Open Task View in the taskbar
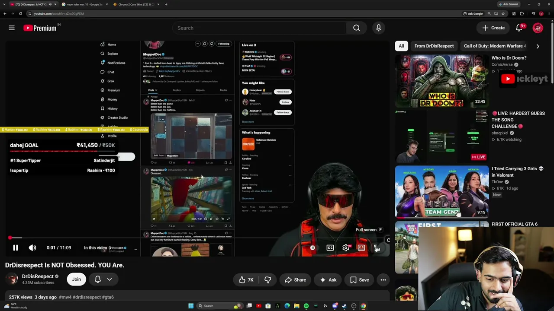Screen dimensions: 554x311 click(249, 306)
